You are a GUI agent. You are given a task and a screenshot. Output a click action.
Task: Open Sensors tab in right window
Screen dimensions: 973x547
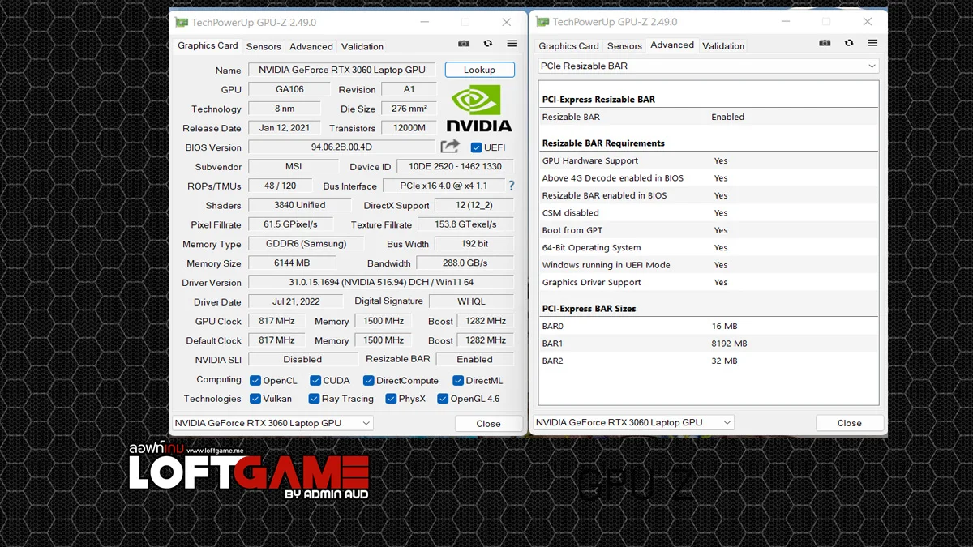(624, 46)
